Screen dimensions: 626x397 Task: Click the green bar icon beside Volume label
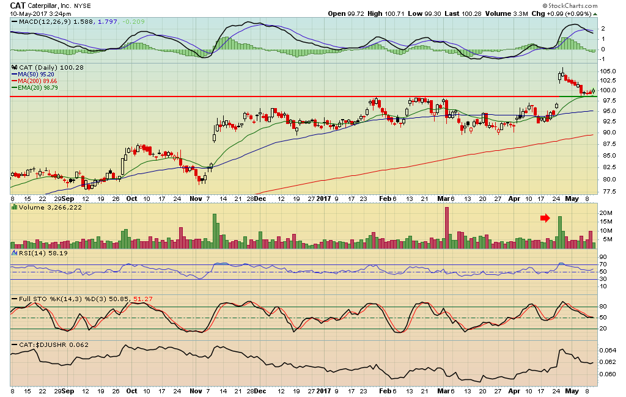click(15, 207)
